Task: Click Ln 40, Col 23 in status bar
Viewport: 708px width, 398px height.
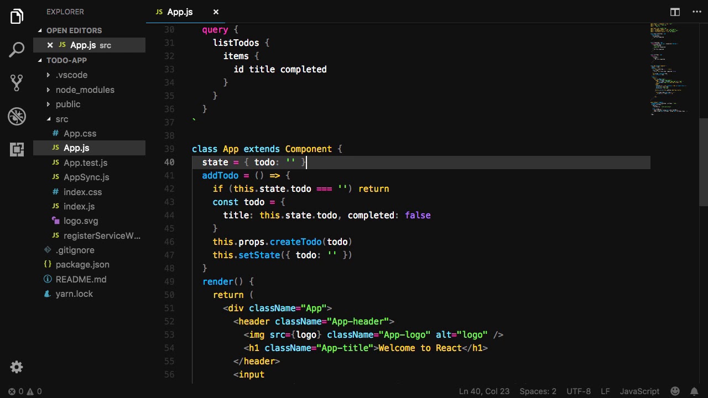Action: click(x=484, y=391)
